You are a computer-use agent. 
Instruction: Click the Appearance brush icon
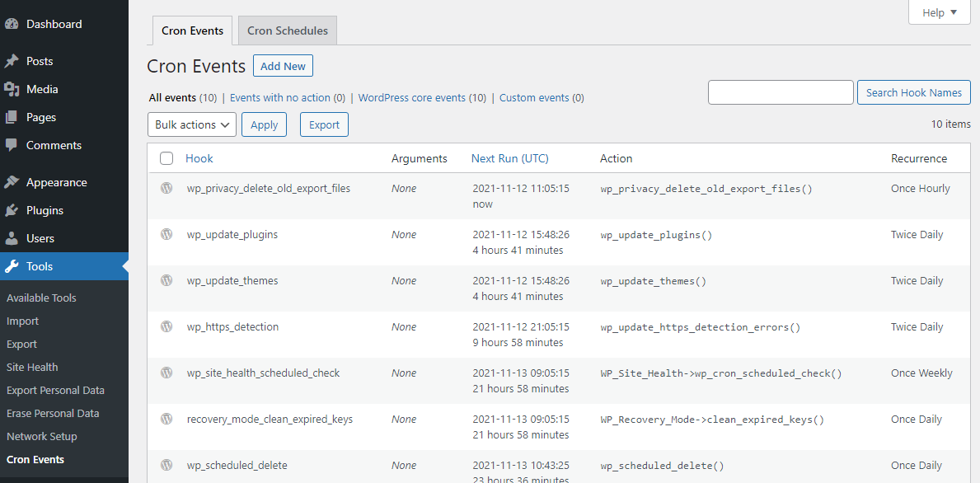coord(12,182)
